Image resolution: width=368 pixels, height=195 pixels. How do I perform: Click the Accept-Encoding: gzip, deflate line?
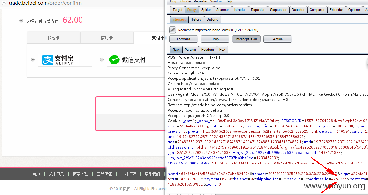coord(195,110)
